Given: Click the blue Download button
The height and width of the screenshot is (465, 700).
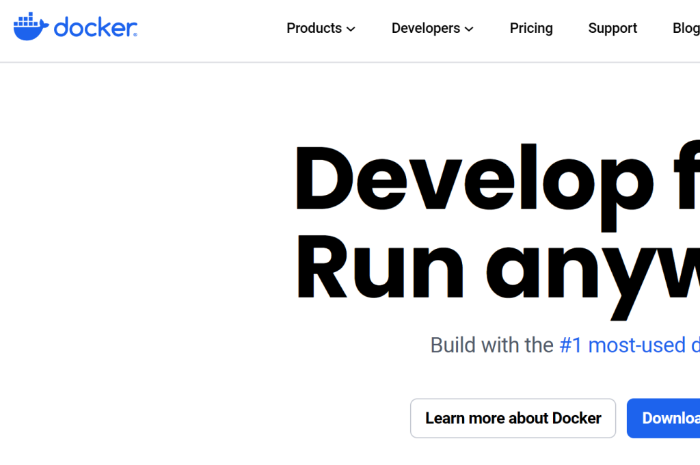Looking at the screenshot, I should (x=663, y=418).
